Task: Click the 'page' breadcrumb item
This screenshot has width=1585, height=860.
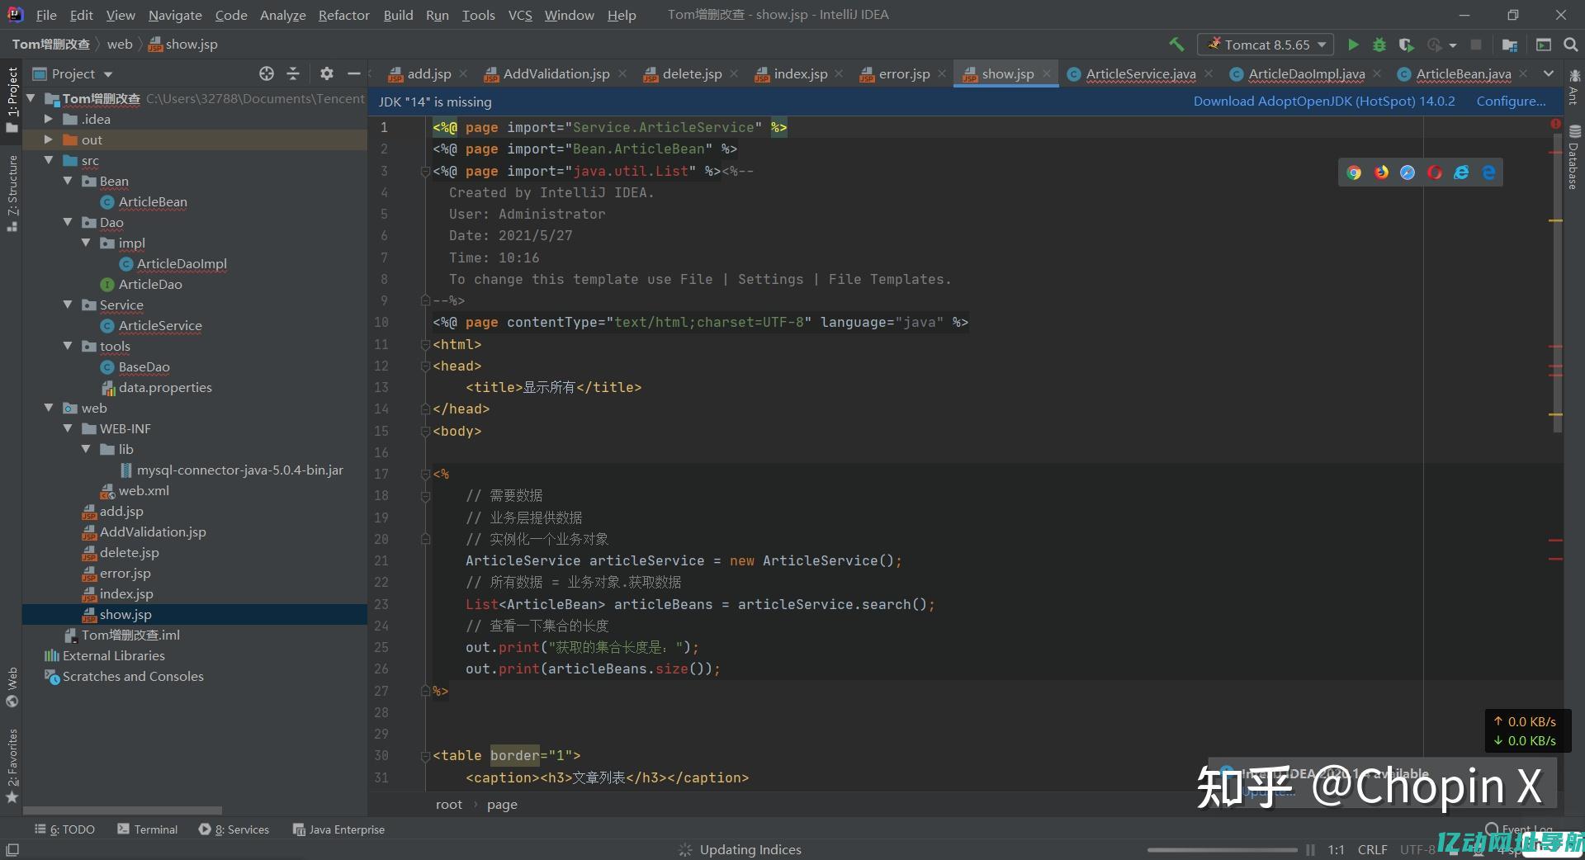Action: pyautogui.click(x=502, y=805)
